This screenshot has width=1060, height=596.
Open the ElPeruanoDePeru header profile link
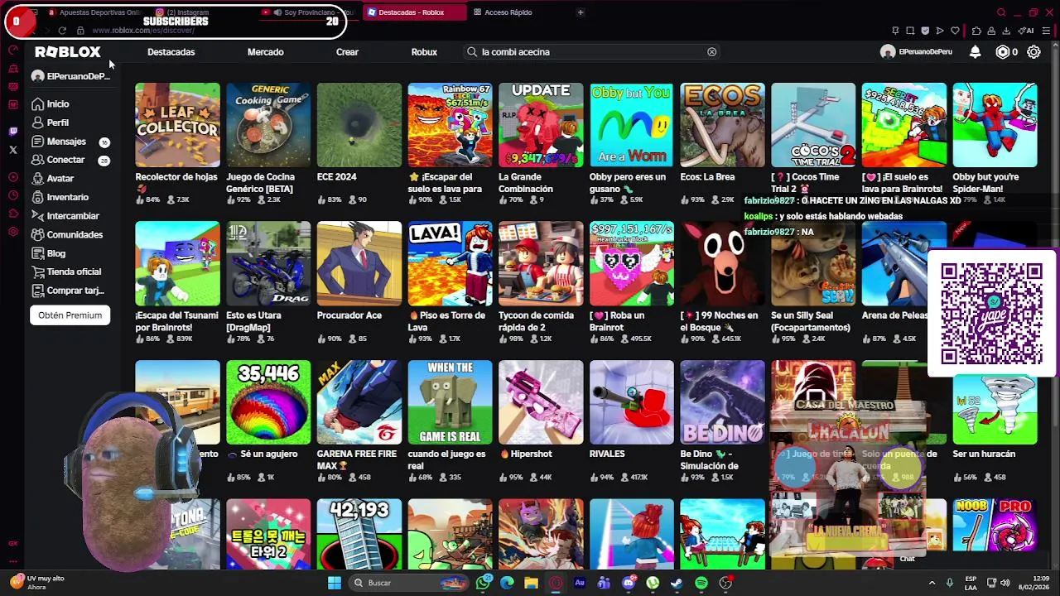coord(916,52)
